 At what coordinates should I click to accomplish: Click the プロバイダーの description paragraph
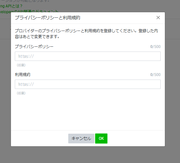click(86, 34)
